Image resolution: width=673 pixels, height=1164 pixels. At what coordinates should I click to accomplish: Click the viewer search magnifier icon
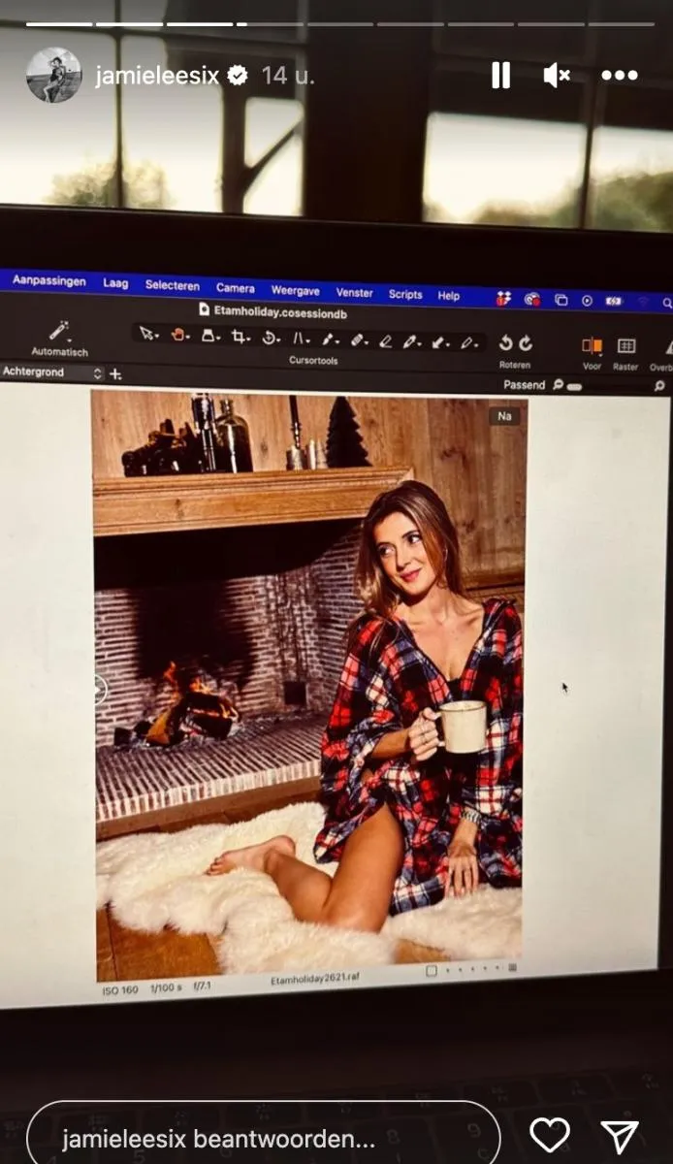(x=659, y=386)
